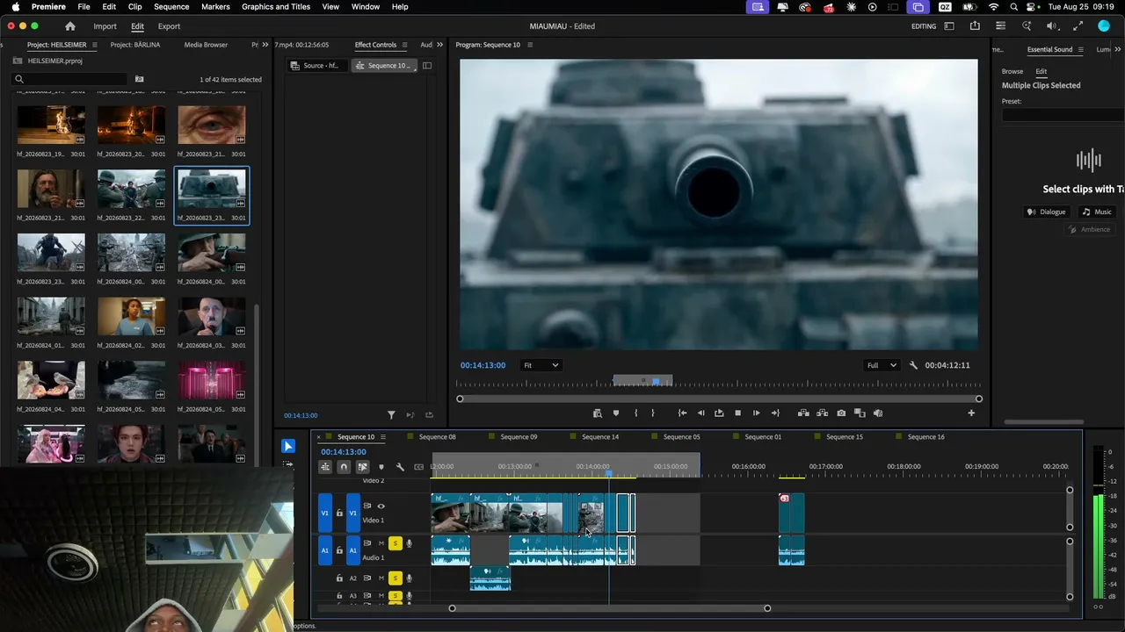Switch to the Sequence 08 timeline tab

click(x=438, y=437)
